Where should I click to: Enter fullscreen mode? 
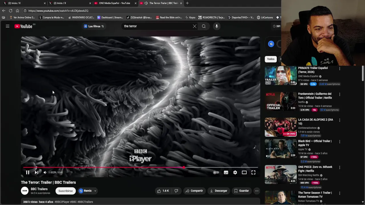253,172
